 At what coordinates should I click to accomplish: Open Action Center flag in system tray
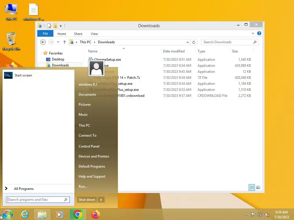pyautogui.click(x=253, y=215)
